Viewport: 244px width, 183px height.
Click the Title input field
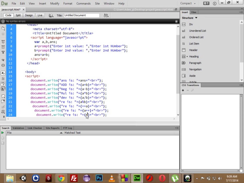pos(82,15)
